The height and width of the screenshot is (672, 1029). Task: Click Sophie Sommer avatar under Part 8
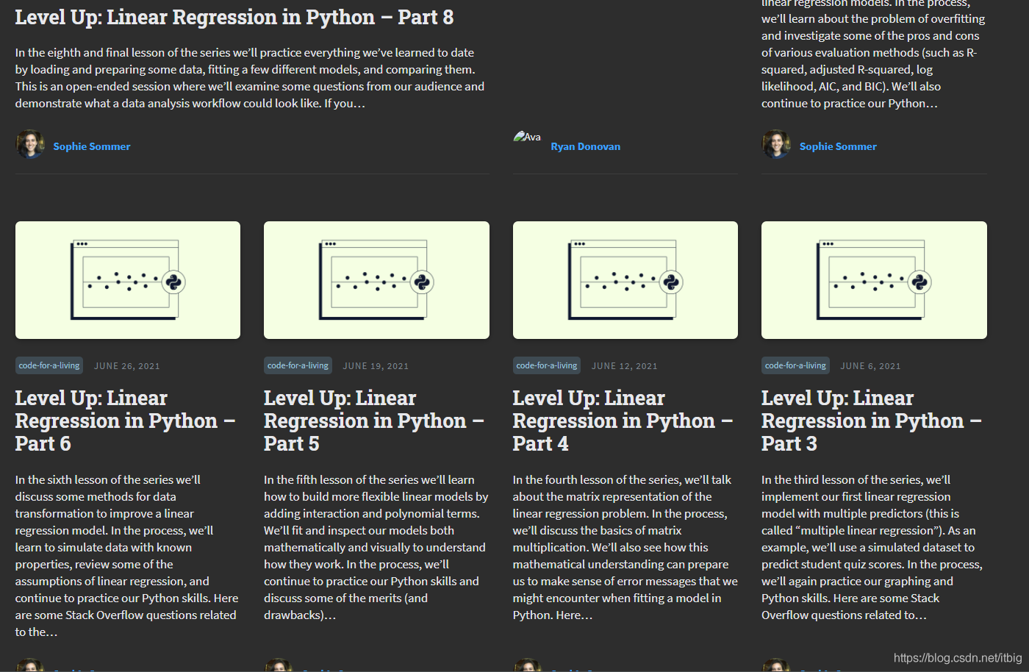(30, 145)
